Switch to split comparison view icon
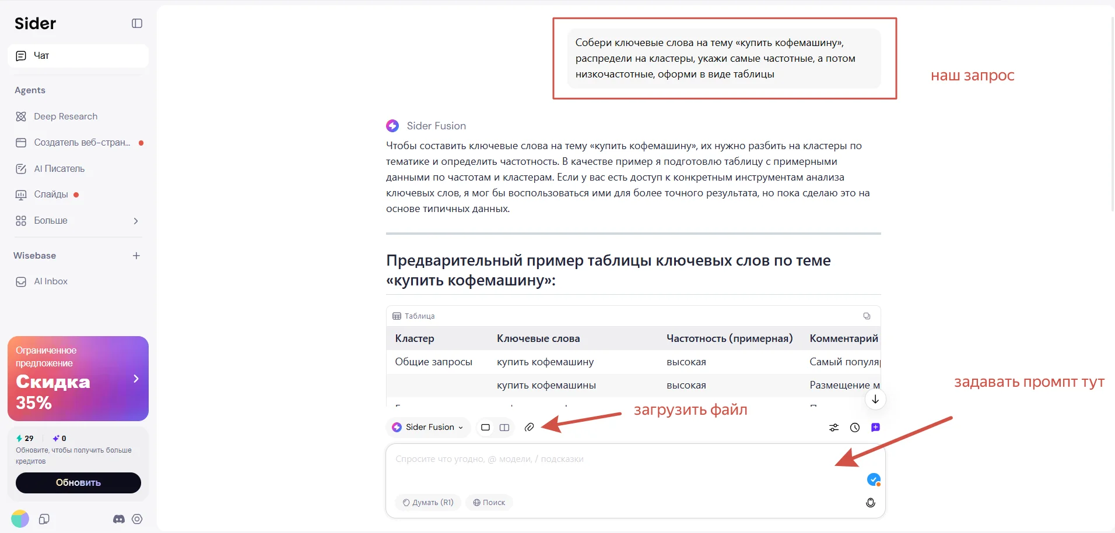 [x=504, y=428]
